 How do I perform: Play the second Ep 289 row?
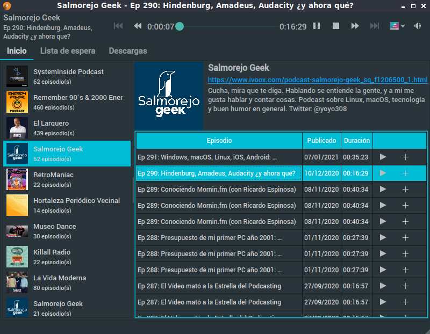pyautogui.click(x=383, y=206)
